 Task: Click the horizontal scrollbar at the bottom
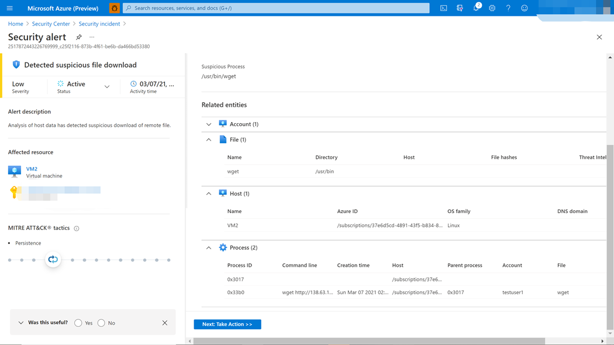click(369, 341)
